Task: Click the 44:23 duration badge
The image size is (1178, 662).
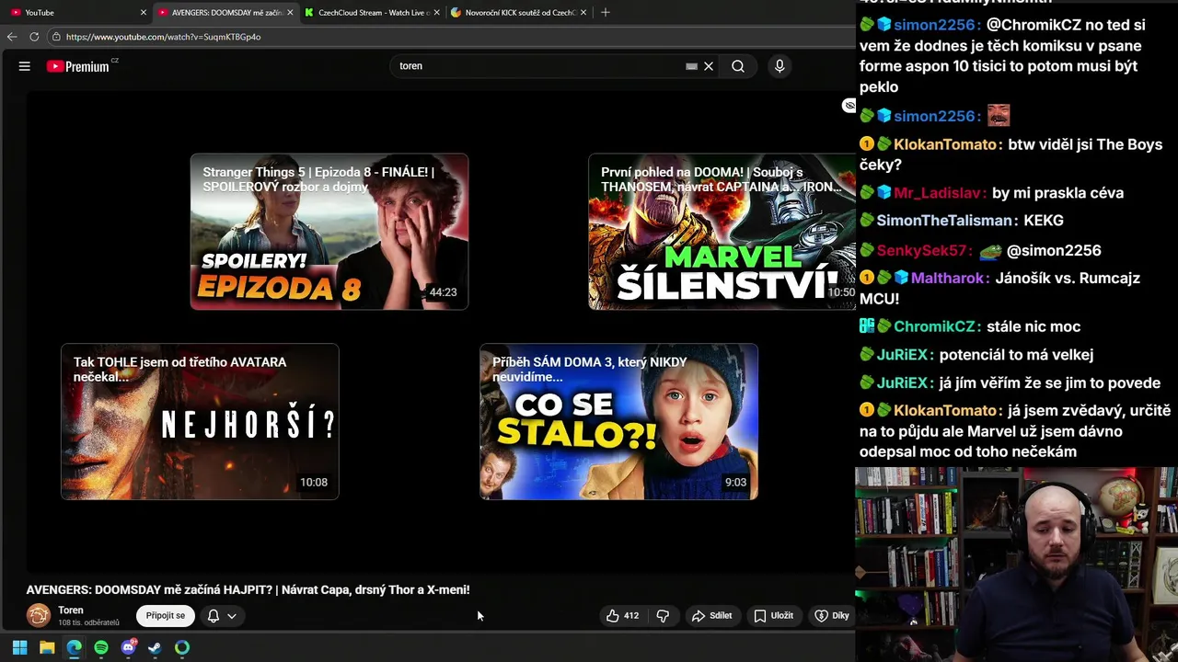Action: [x=443, y=292]
